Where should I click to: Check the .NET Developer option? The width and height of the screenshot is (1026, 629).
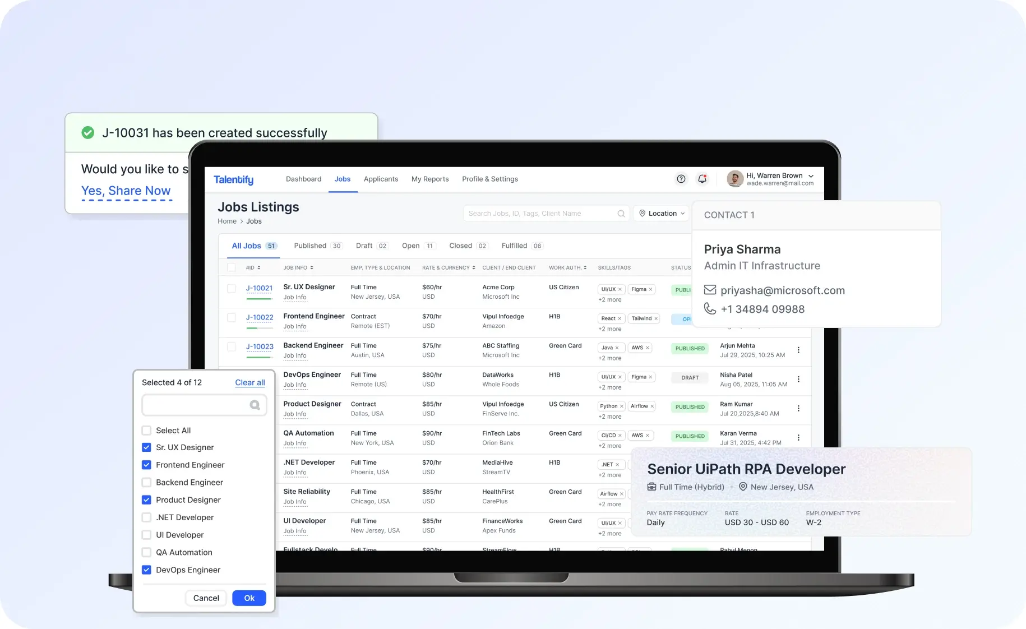click(146, 517)
